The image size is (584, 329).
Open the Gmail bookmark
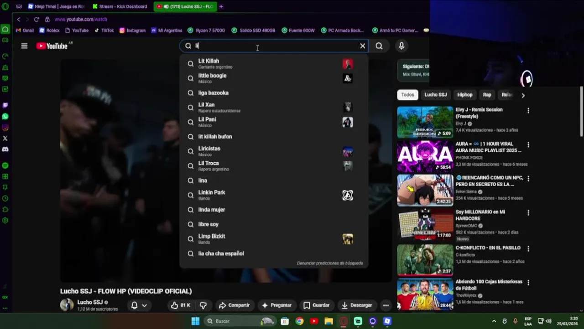click(x=25, y=30)
